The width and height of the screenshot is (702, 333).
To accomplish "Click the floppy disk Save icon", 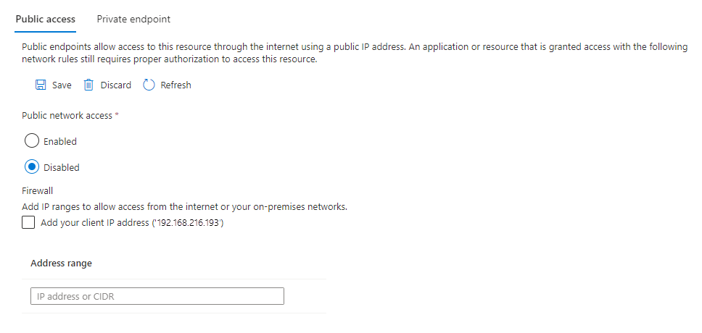I will click(41, 85).
